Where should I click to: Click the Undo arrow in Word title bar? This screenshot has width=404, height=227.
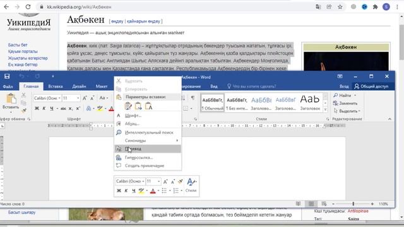(x=21, y=76)
